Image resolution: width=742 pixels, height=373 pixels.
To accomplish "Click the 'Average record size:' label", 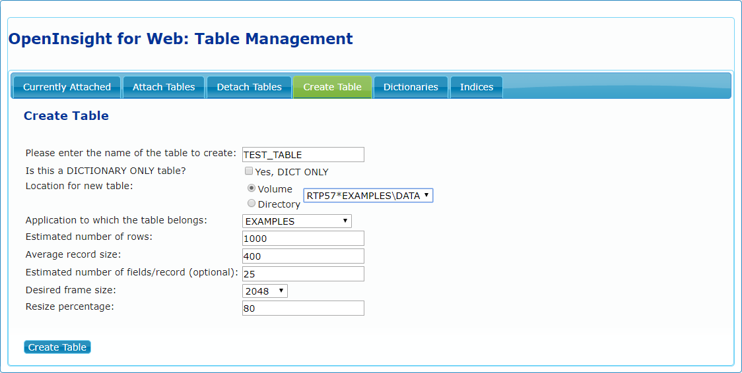I will pos(73,254).
